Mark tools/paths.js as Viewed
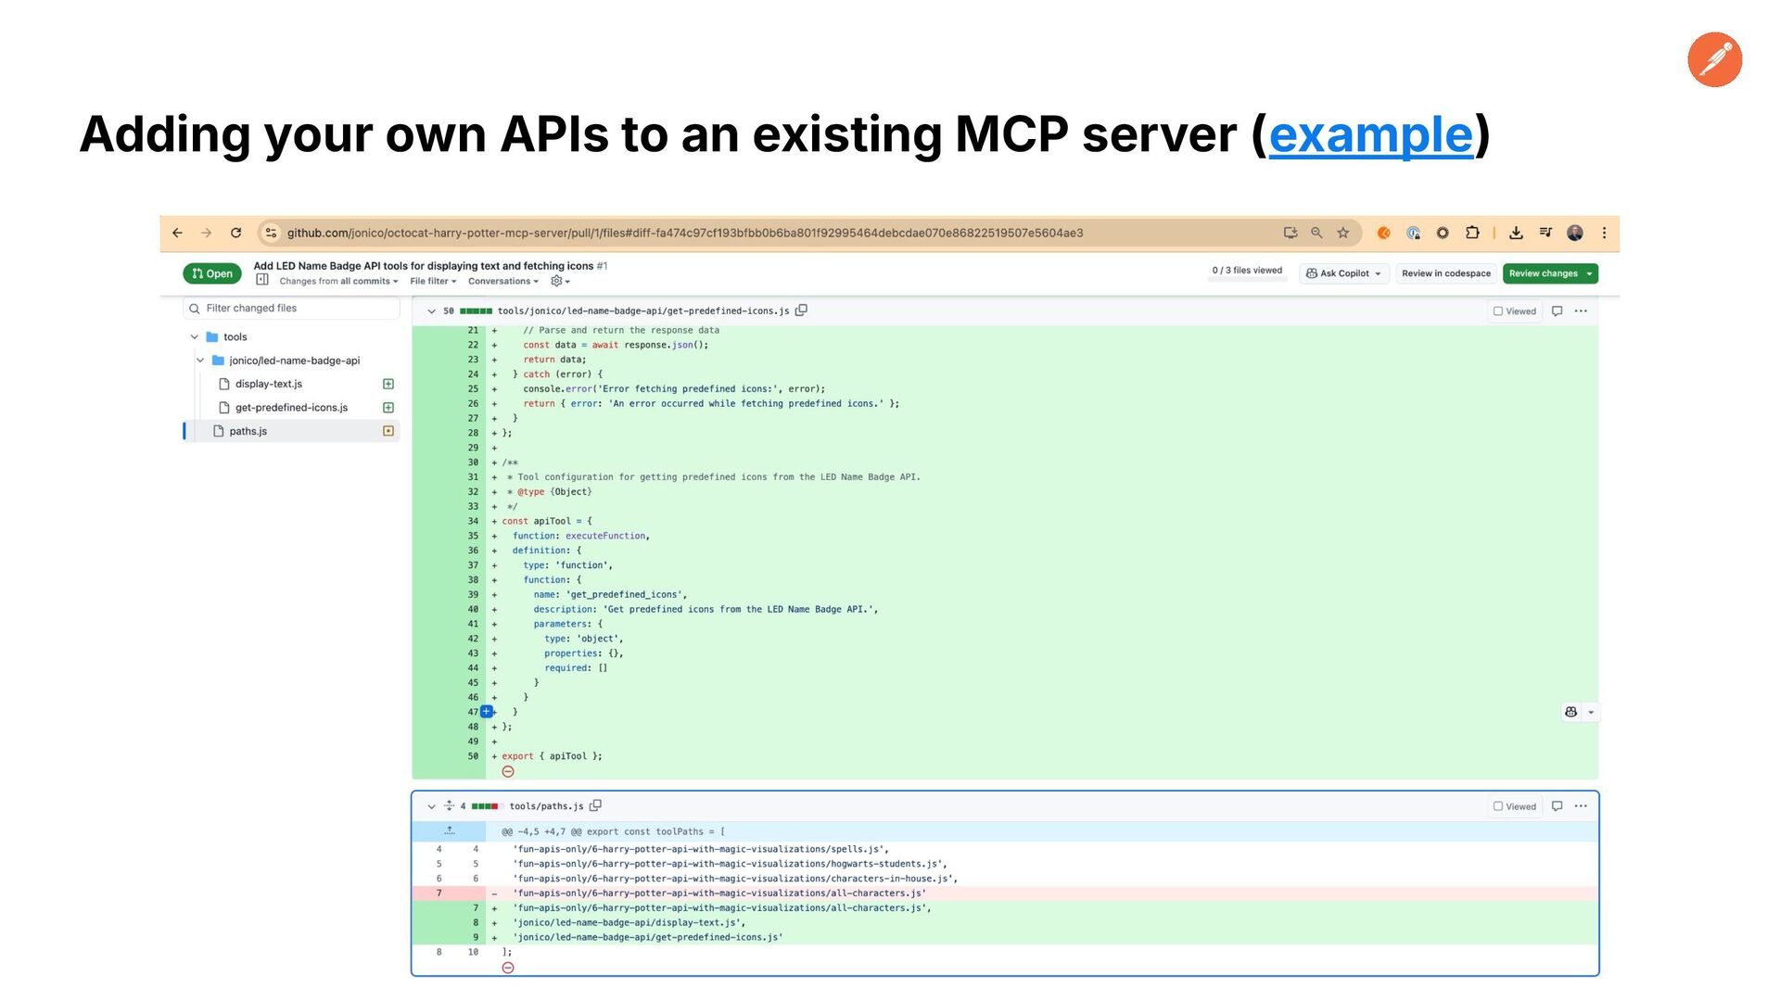Viewport: 1780px width, 1001px height. (x=1515, y=806)
